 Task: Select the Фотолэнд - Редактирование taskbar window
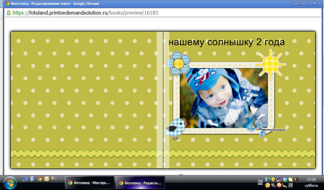(140, 183)
